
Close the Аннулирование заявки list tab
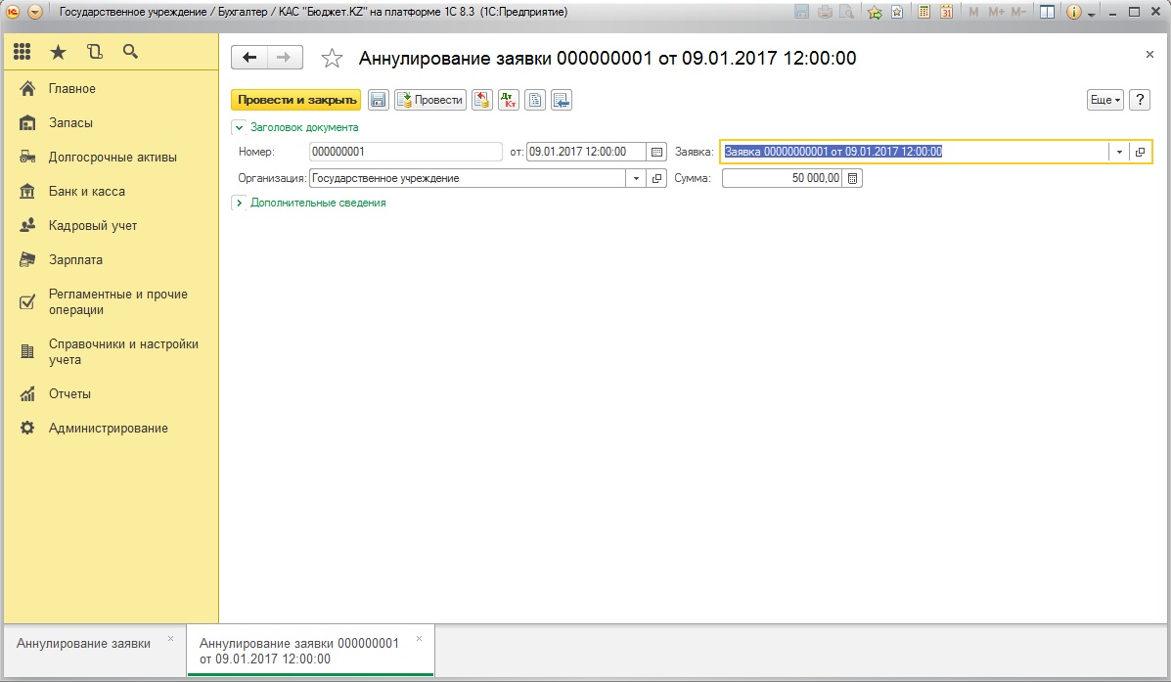170,639
